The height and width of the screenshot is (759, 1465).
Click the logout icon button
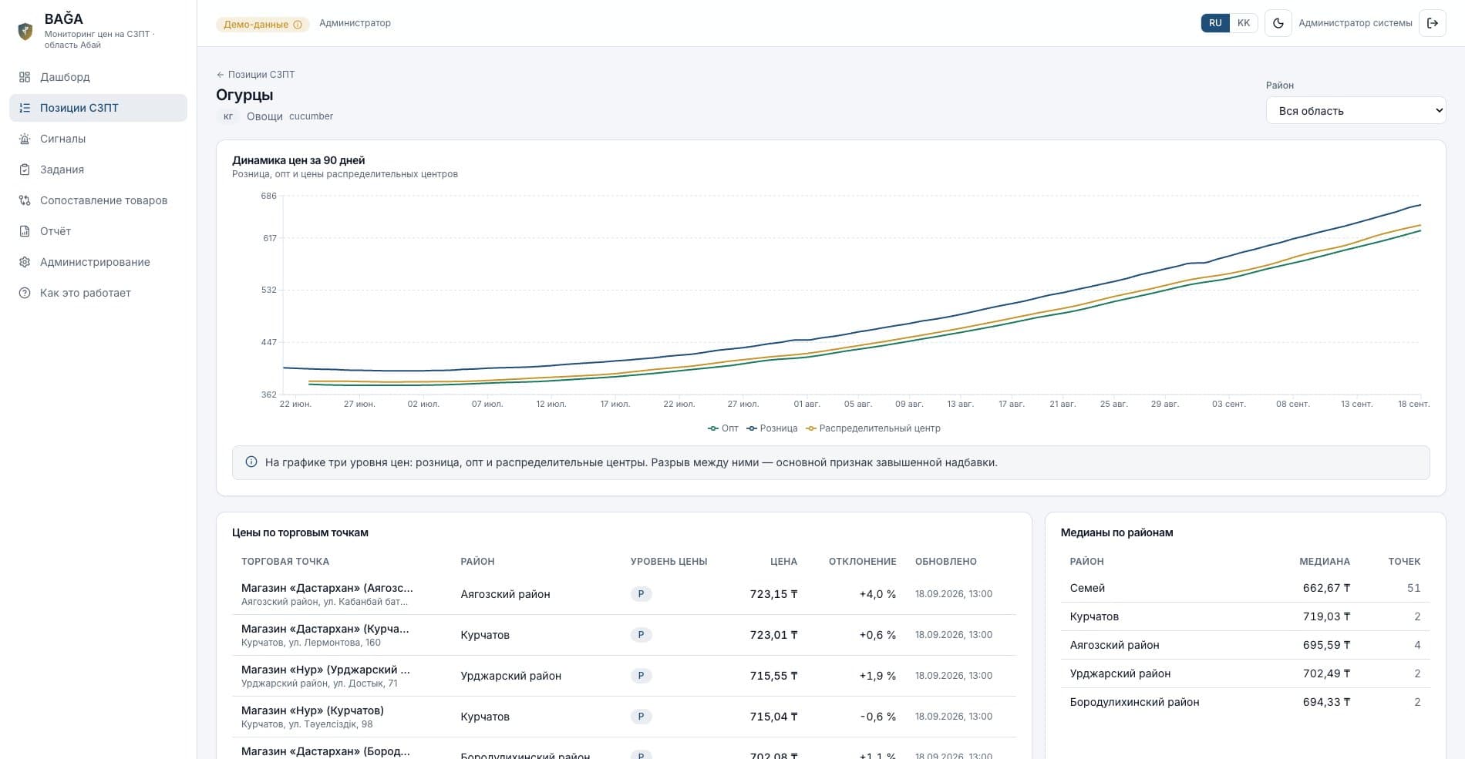pyautogui.click(x=1433, y=23)
